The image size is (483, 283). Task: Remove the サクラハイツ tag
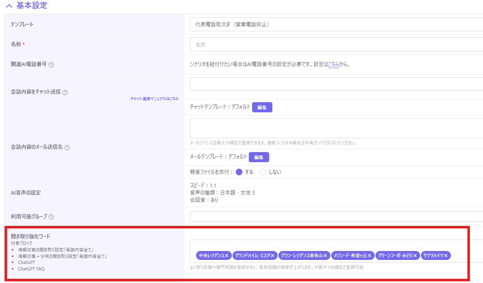(x=446, y=255)
